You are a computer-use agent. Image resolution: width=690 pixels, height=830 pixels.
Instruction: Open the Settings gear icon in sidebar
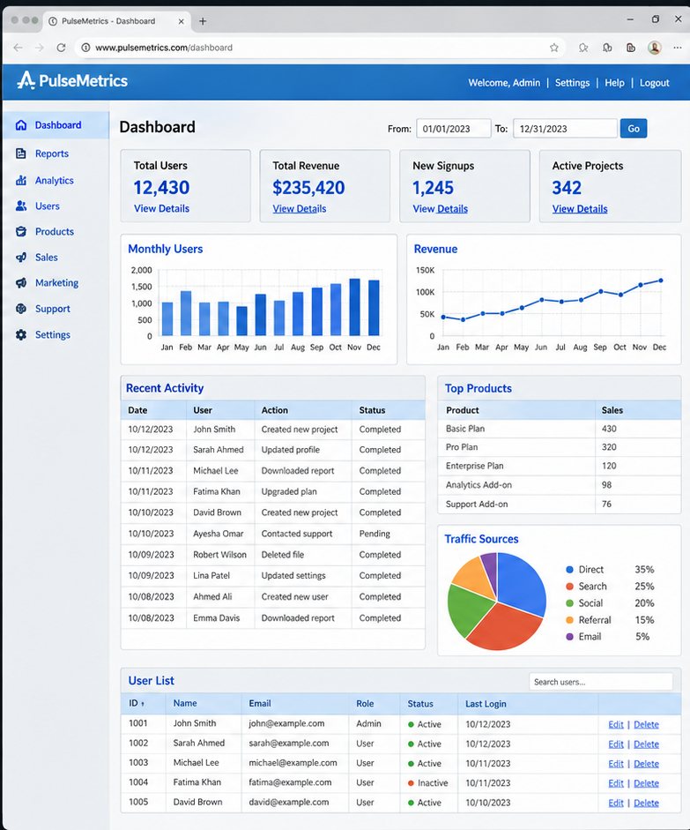pos(21,334)
